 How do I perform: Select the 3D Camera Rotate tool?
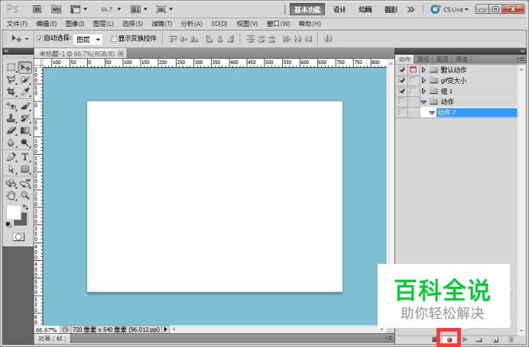click(25, 184)
